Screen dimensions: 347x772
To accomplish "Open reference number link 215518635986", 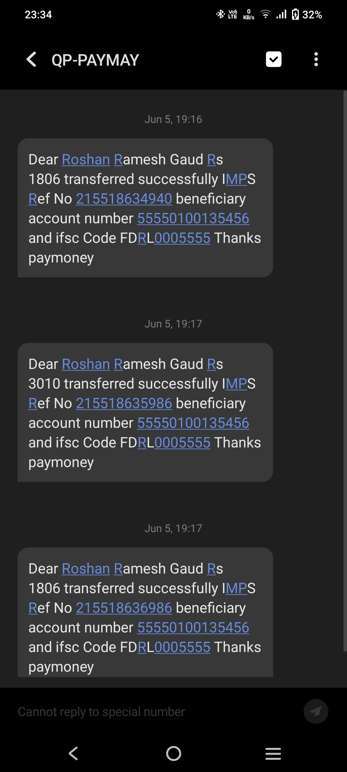I will tap(124, 403).
